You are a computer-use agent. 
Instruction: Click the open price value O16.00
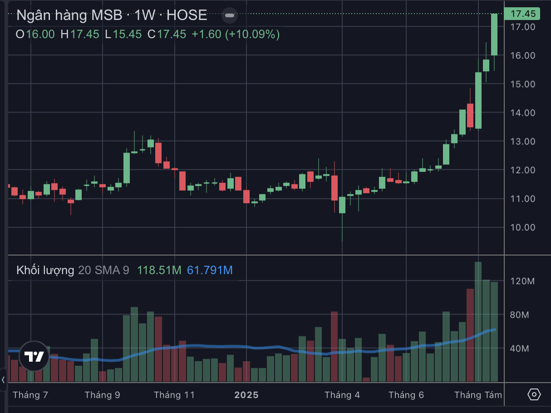[35, 34]
